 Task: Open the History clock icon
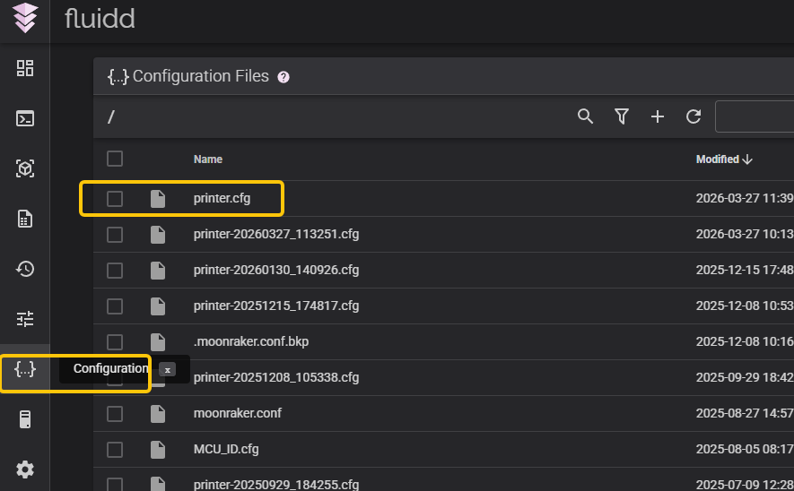(25, 268)
